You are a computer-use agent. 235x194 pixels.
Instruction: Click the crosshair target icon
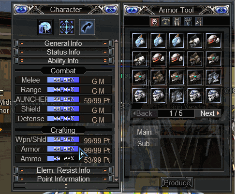click(67, 27)
